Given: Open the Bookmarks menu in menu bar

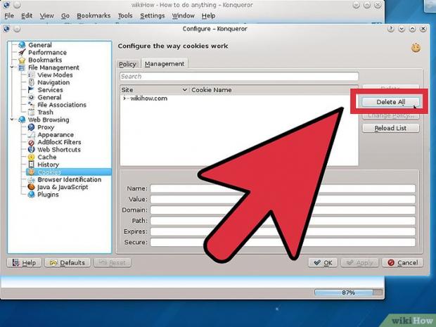Looking at the screenshot, I should (94, 15).
